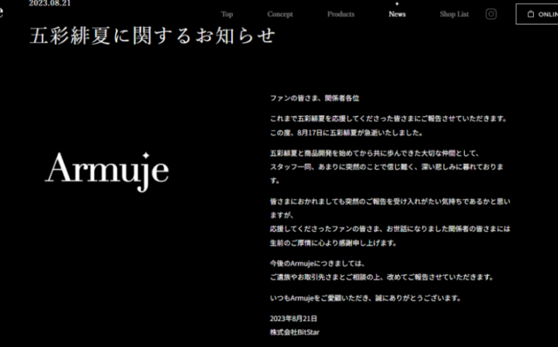Click the line starting 生前のご厚情に
Viewport: 558px width, 347px height.
[333, 243]
